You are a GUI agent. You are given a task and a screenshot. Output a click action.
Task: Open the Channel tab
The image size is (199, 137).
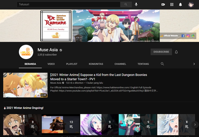pos(120,64)
